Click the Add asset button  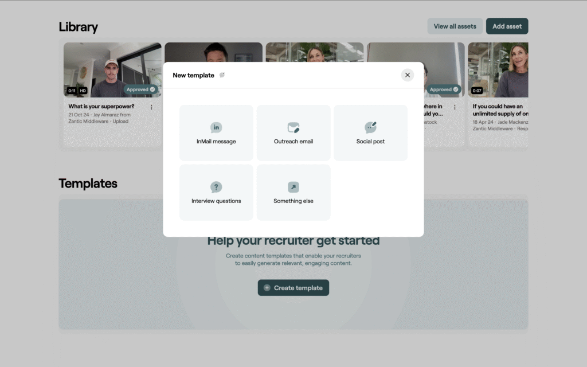(507, 26)
